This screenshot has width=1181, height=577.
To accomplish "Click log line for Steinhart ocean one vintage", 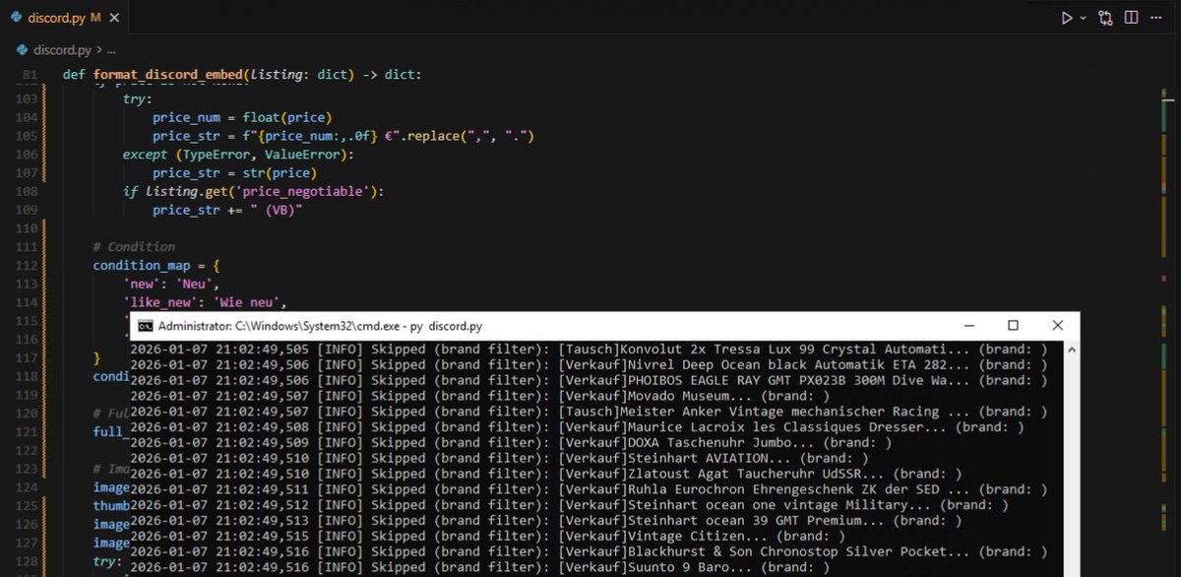I will (570, 505).
